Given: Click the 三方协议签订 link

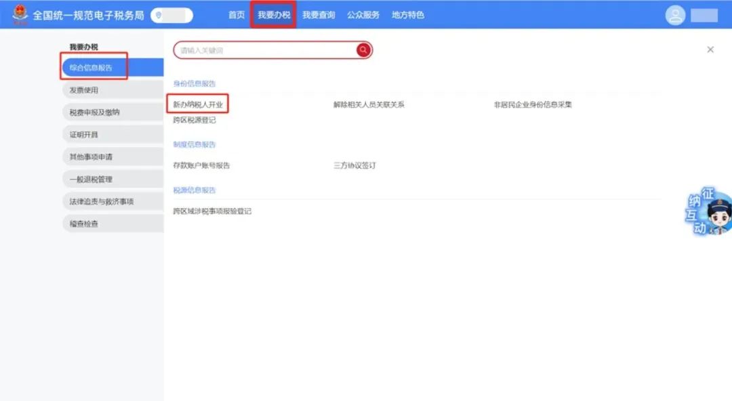Looking at the screenshot, I should (x=354, y=165).
